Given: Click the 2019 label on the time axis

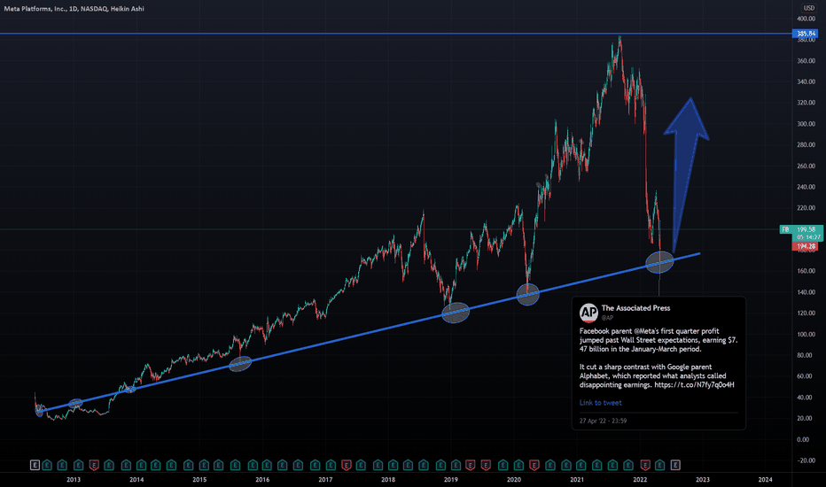Looking at the screenshot, I should (451, 480).
